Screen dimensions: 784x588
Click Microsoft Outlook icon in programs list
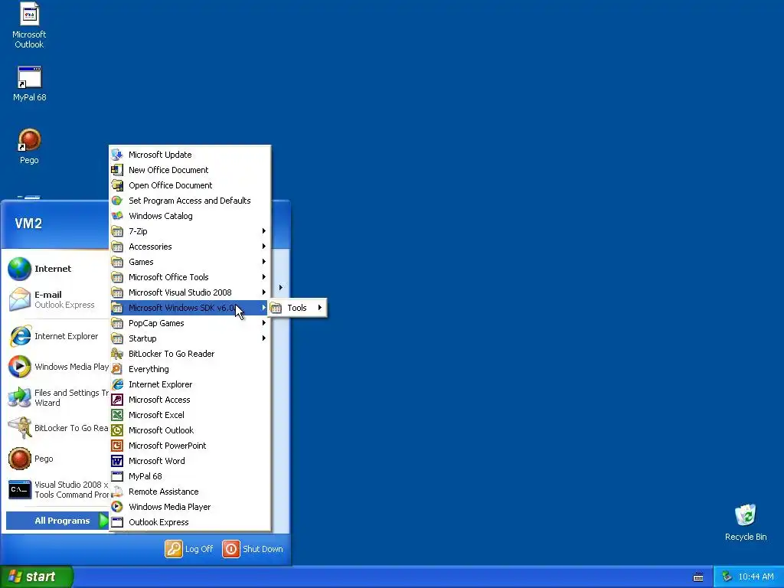(117, 430)
